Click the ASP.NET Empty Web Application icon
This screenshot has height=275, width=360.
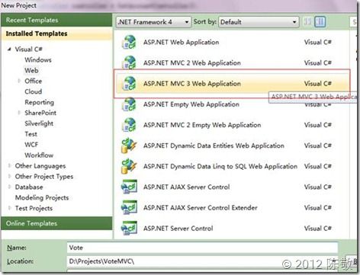(x=129, y=104)
